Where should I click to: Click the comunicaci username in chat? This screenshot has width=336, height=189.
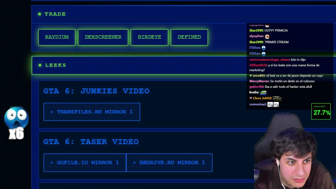[258, 104]
